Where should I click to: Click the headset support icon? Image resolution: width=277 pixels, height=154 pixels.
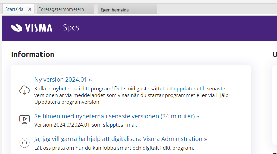click(25, 143)
